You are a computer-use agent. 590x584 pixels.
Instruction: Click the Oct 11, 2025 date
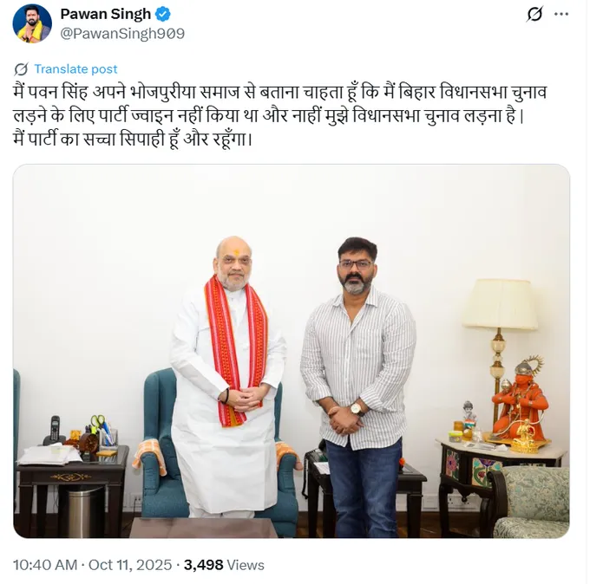click(130, 565)
